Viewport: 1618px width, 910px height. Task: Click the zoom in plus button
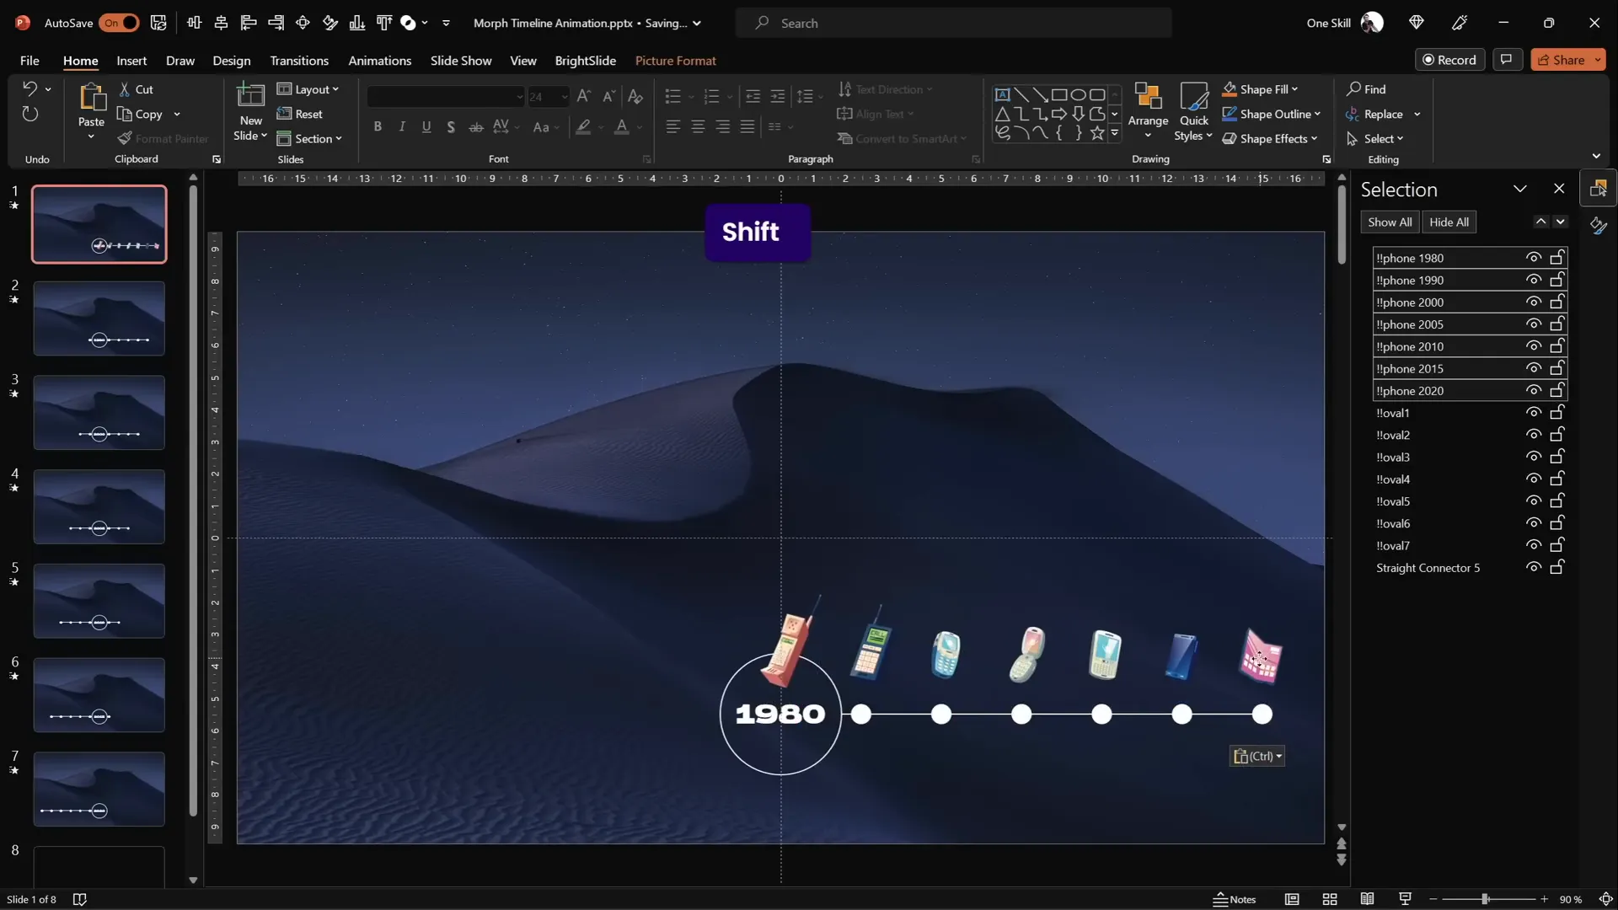click(1544, 899)
